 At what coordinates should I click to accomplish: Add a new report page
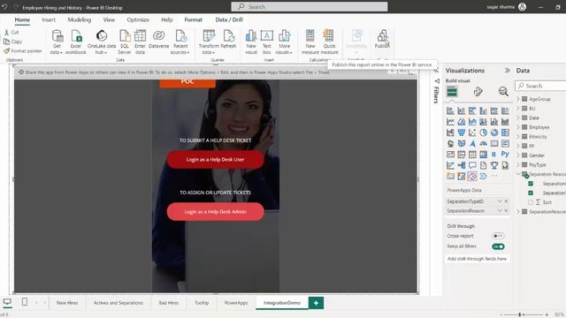click(316, 303)
